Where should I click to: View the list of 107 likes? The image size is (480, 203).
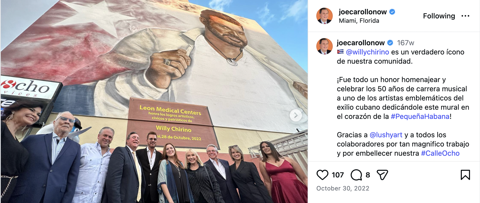tap(338, 175)
